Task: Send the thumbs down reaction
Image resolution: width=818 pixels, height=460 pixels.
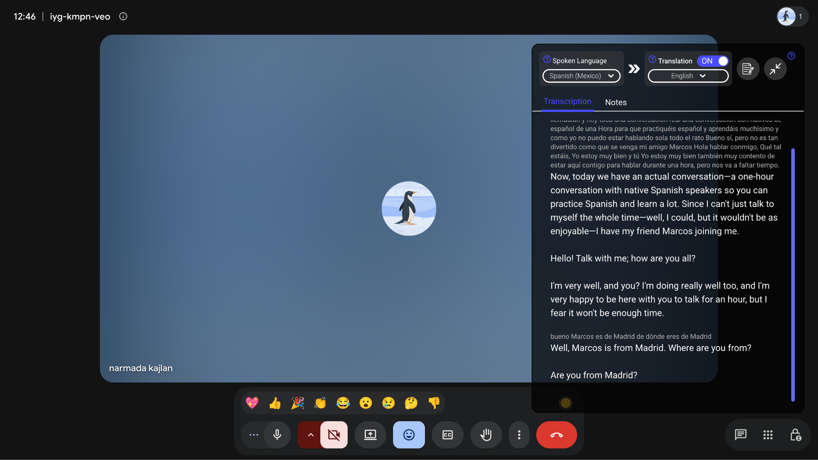Action: point(434,403)
